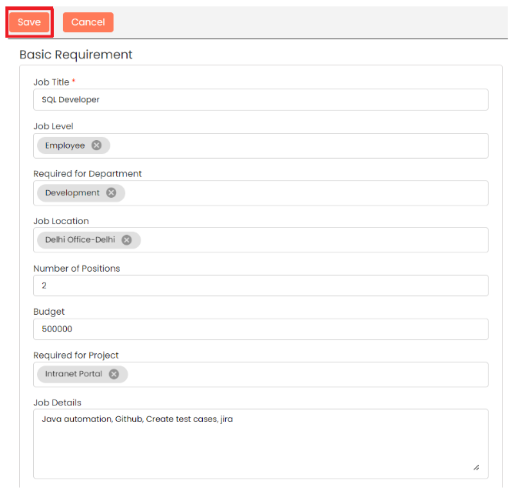The image size is (512, 491).
Task: Grab the Job Details resize handle
Action: click(x=476, y=467)
